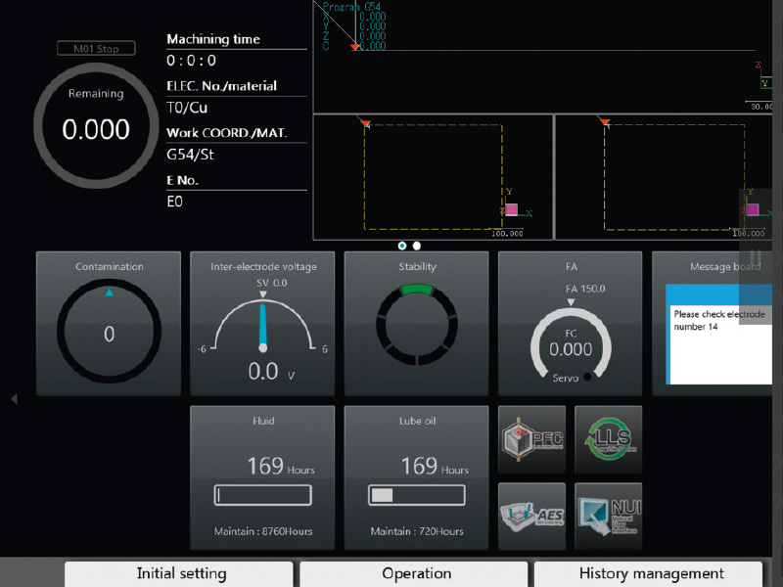The height and width of the screenshot is (587, 783).
Task: Click the bottom-right toolpath preview view
Action: tap(664, 177)
